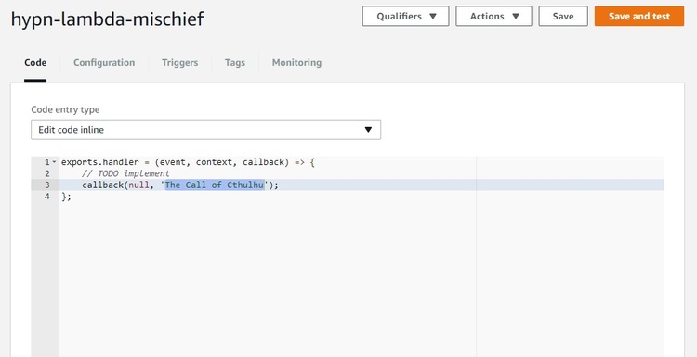Open the Code entry type dropdown

tap(205, 130)
